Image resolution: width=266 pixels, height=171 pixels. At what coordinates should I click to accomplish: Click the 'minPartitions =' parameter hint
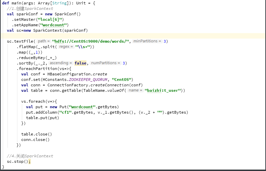point(147,41)
